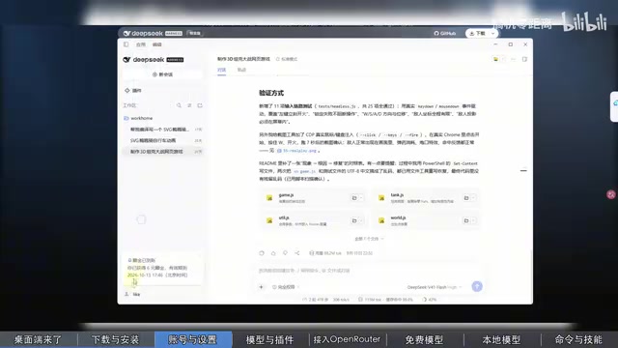Open the permissions dropdown in input box

[x=286, y=287]
